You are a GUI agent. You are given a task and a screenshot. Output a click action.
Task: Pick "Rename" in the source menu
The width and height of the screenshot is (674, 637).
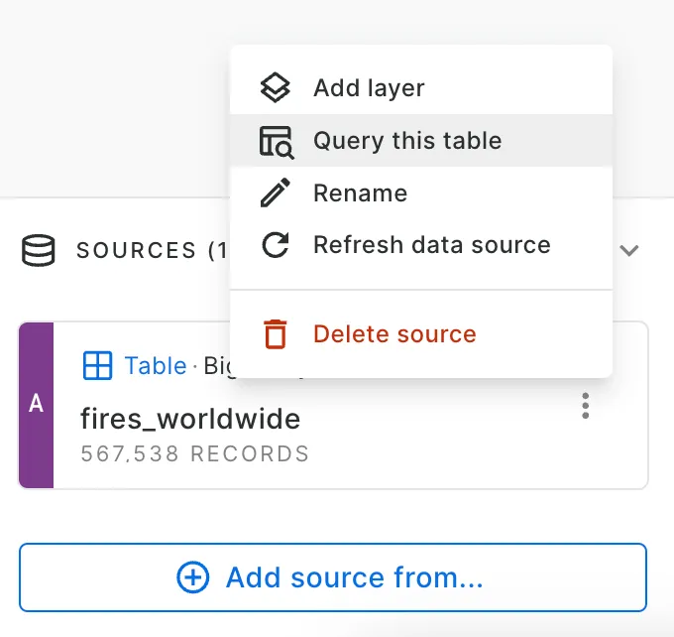(360, 192)
